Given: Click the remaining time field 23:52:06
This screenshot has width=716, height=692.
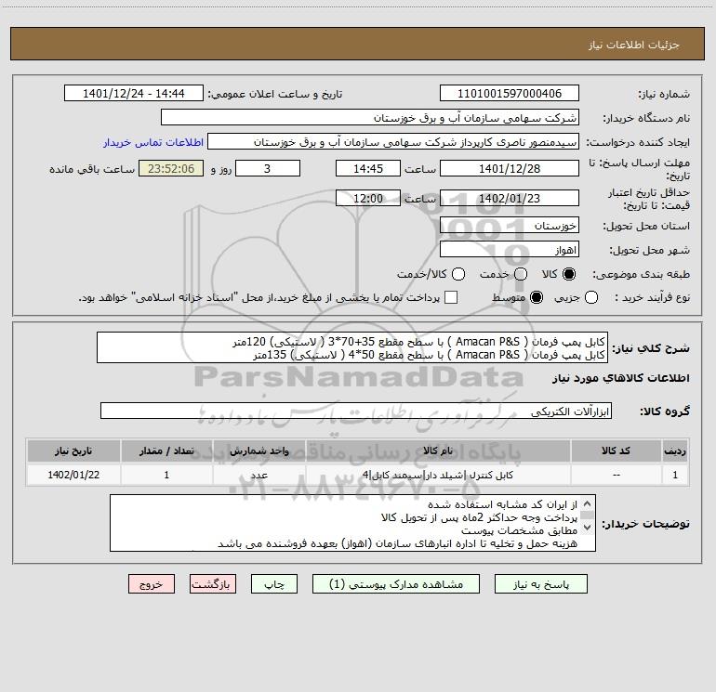Looking at the screenshot, I should pyautogui.click(x=171, y=168).
